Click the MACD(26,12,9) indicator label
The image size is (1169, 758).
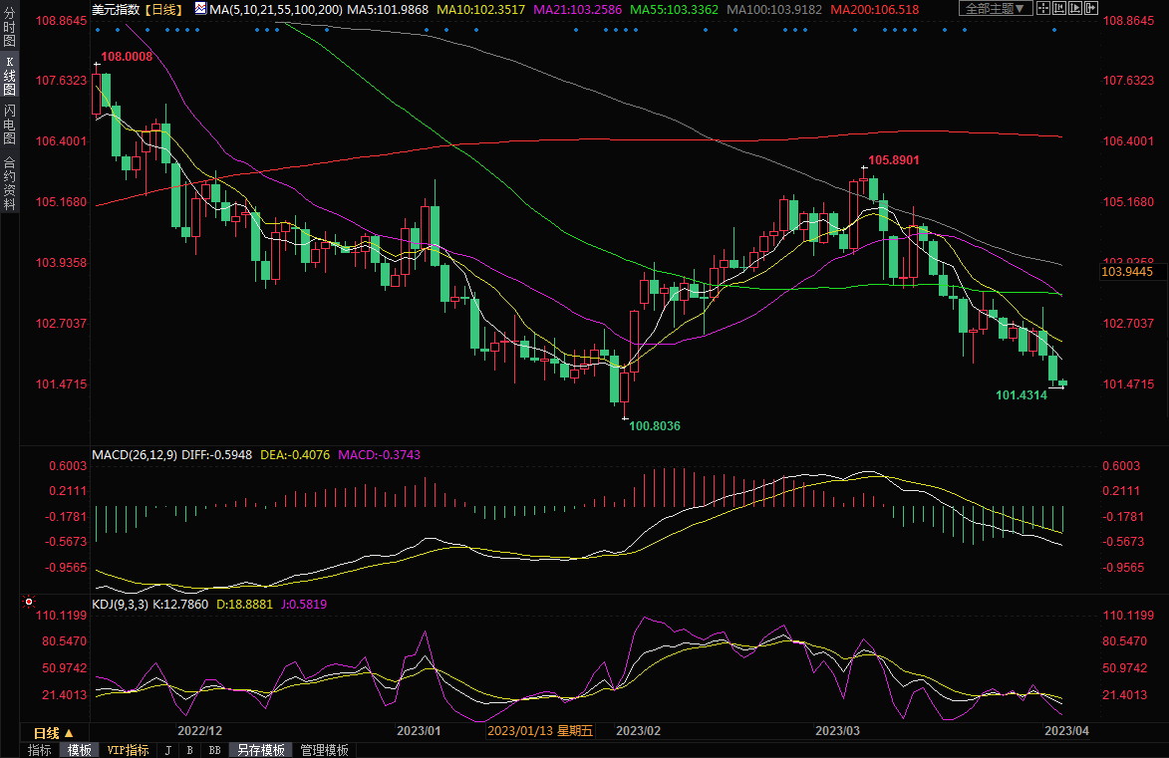click(x=135, y=455)
